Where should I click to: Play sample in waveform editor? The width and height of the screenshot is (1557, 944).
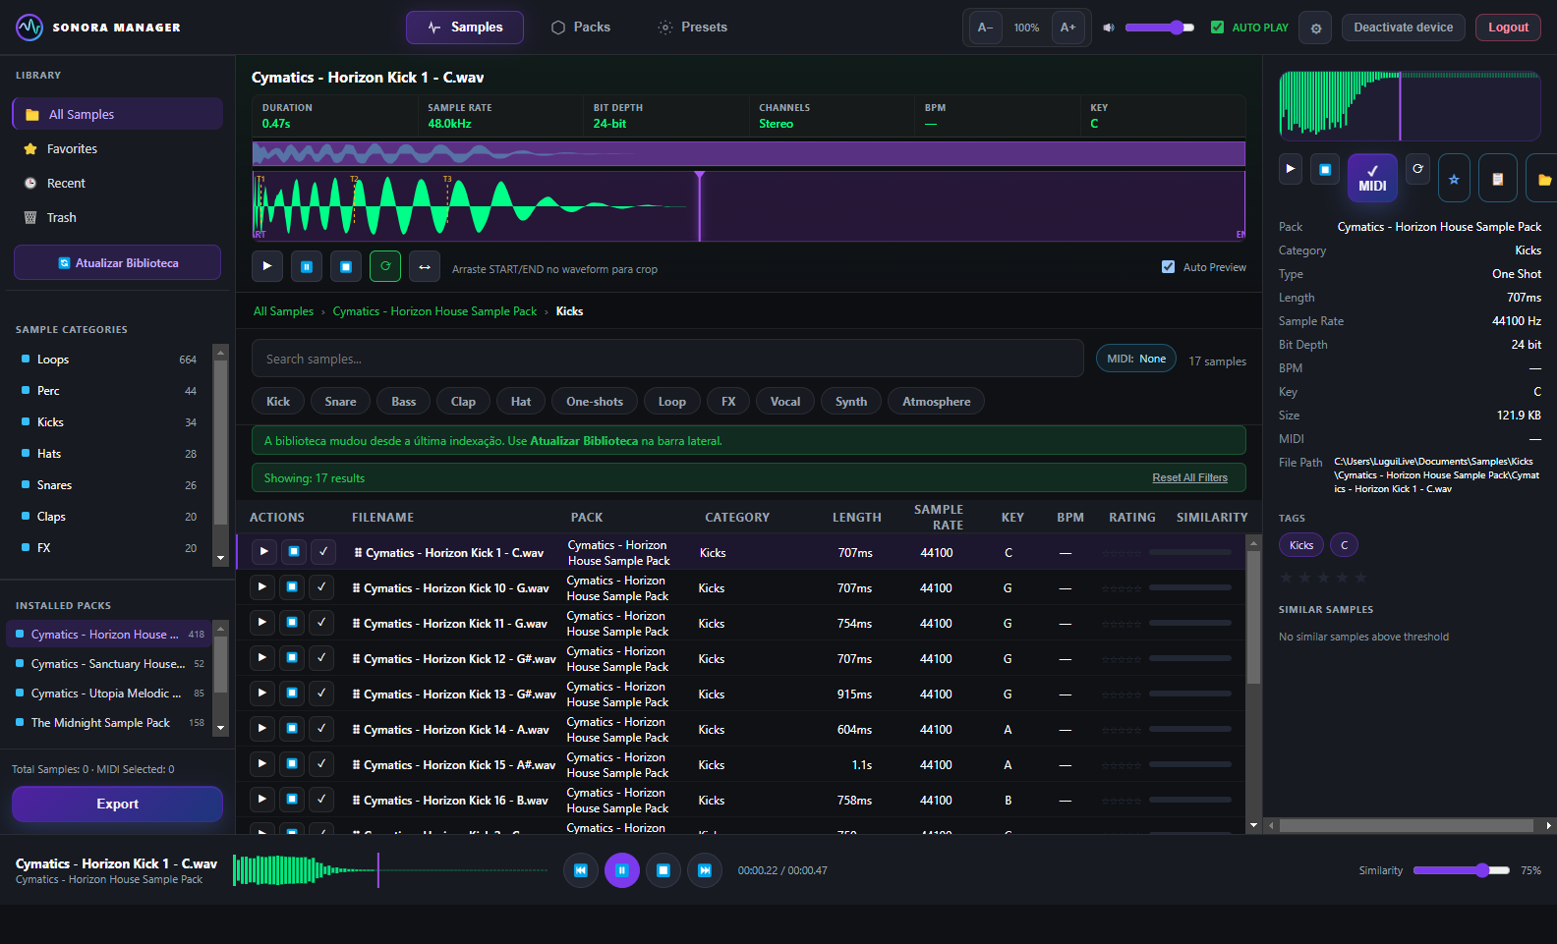tap(267, 266)
